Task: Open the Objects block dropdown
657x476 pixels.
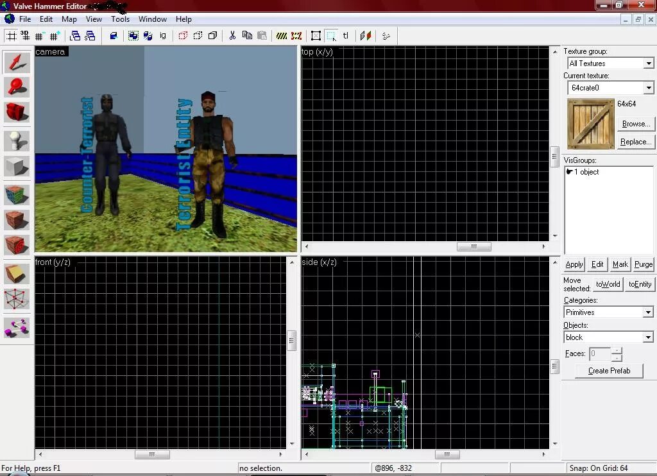Action: pyautogui.click(x=648, y=337)
